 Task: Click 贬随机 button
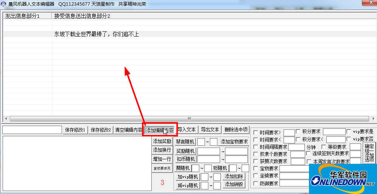point(220,168)
